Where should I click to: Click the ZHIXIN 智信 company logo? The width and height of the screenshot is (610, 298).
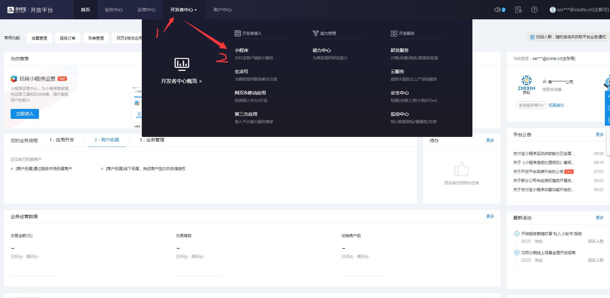point(527,85)
